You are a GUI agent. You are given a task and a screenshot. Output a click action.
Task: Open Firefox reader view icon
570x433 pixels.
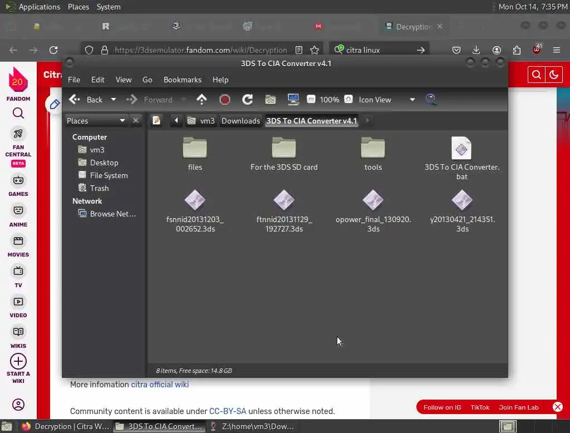coord(299,50)
